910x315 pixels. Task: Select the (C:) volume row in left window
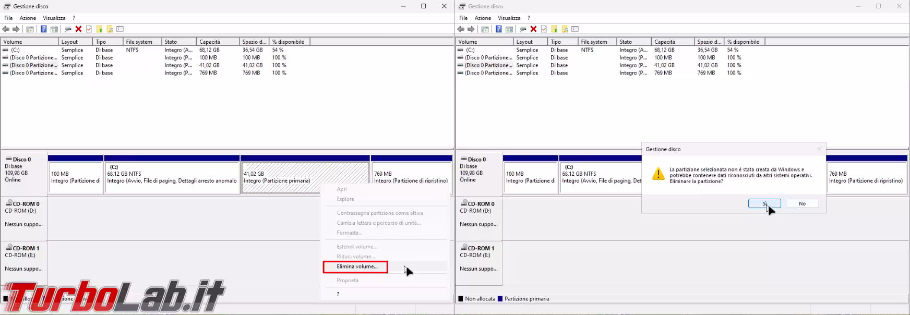tap(16, 50)
